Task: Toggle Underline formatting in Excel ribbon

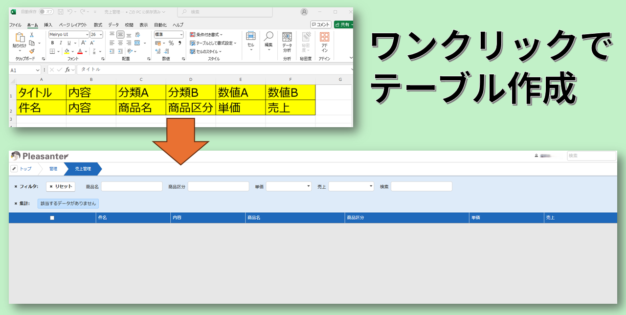Action: coord(69,43)
